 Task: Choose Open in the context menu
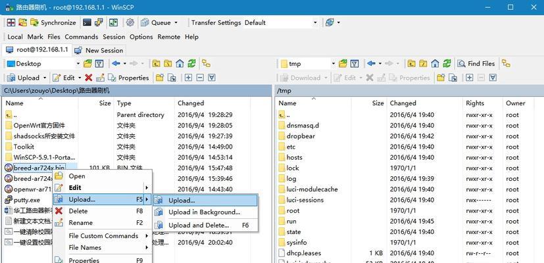point(102,176)
